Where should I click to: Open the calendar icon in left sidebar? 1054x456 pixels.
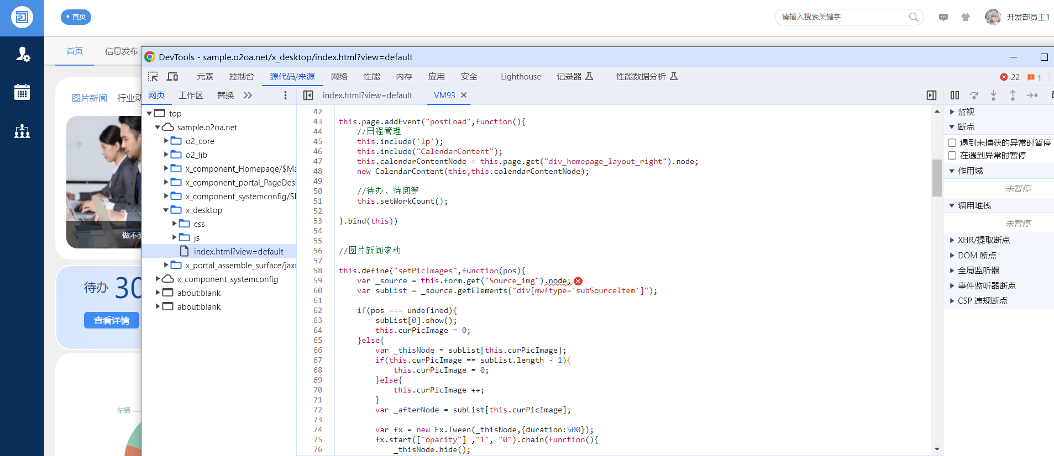pos(22,92)
